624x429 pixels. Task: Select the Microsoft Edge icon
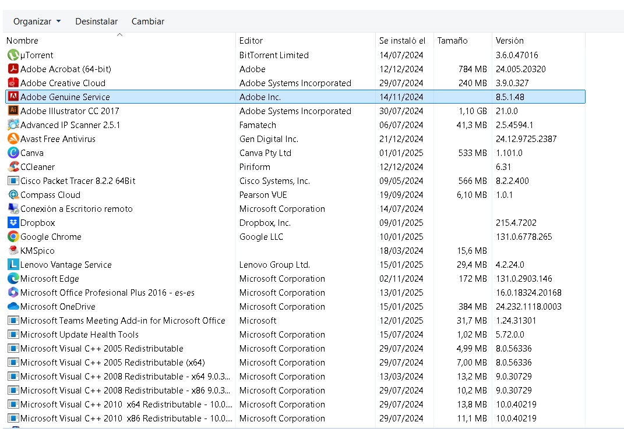[x=13, y=278]
